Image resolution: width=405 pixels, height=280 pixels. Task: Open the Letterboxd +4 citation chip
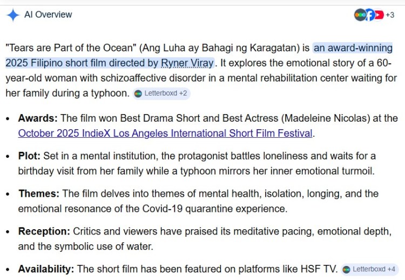click(369, 269)
